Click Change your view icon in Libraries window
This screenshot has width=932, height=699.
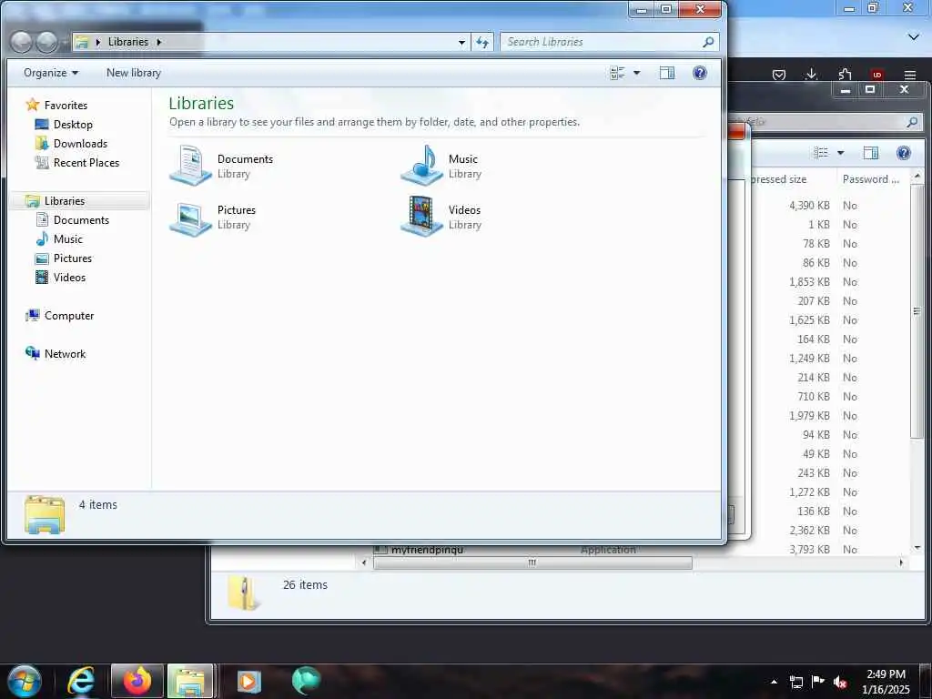tap(618, 73)
